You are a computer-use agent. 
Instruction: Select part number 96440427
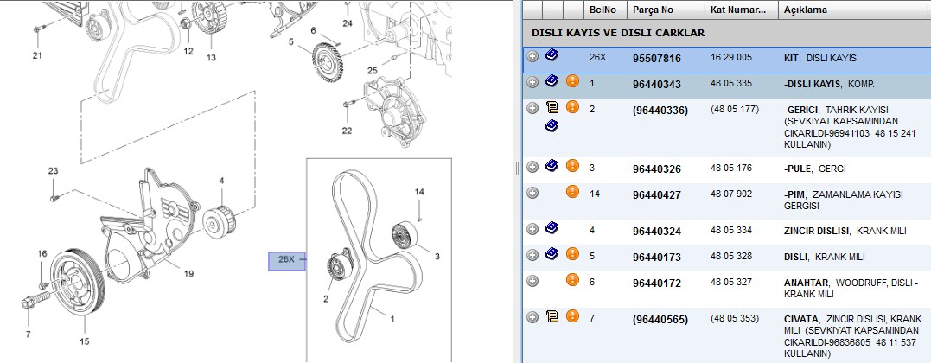pos(657,194)
